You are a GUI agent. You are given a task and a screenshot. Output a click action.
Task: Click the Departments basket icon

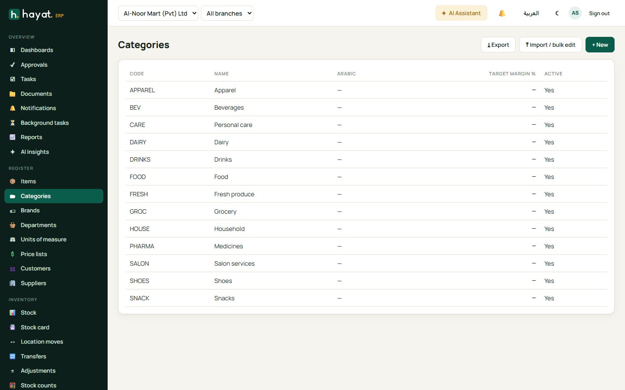[13, 225]
